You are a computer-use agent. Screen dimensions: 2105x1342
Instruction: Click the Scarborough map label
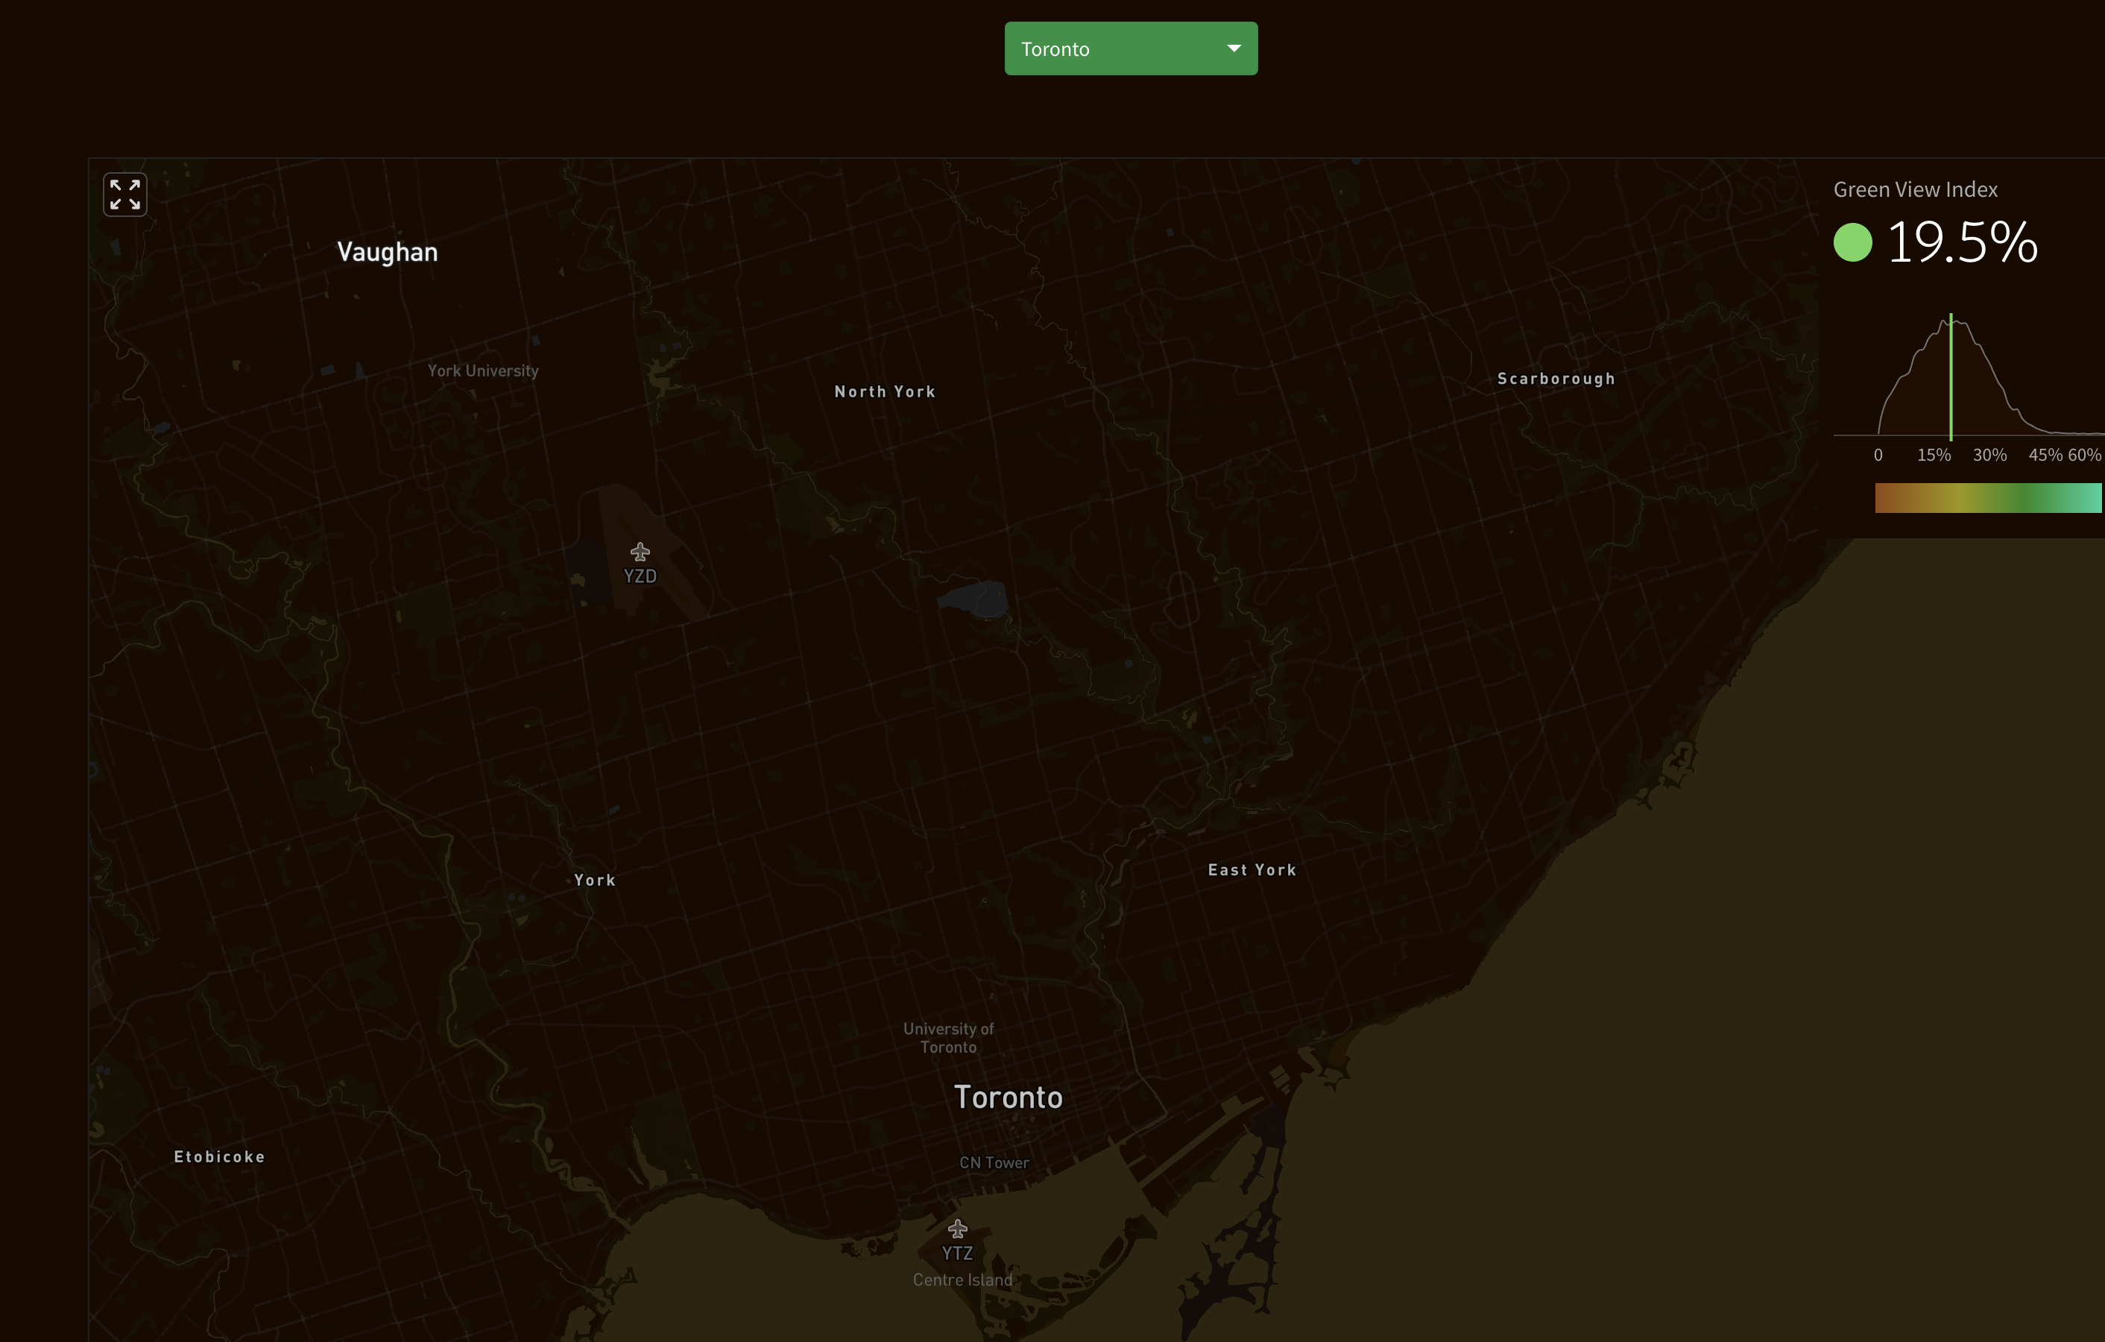pos(1555,379)
